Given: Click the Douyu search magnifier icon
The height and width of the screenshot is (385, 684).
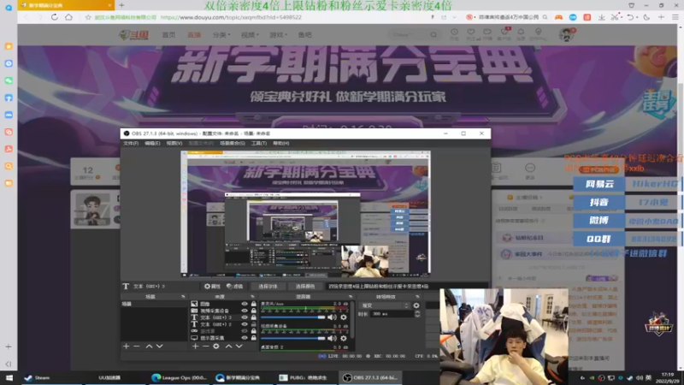Looking at the screenshot, I should [x=433, y=34].
